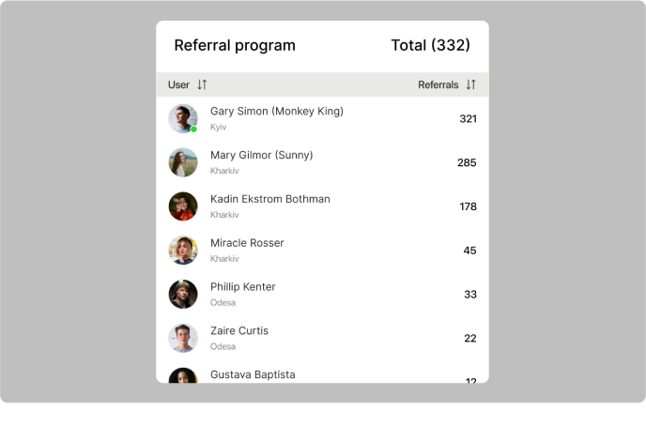Sort list by User column arrows
646x426 pixels.
[x=202, y=84]
